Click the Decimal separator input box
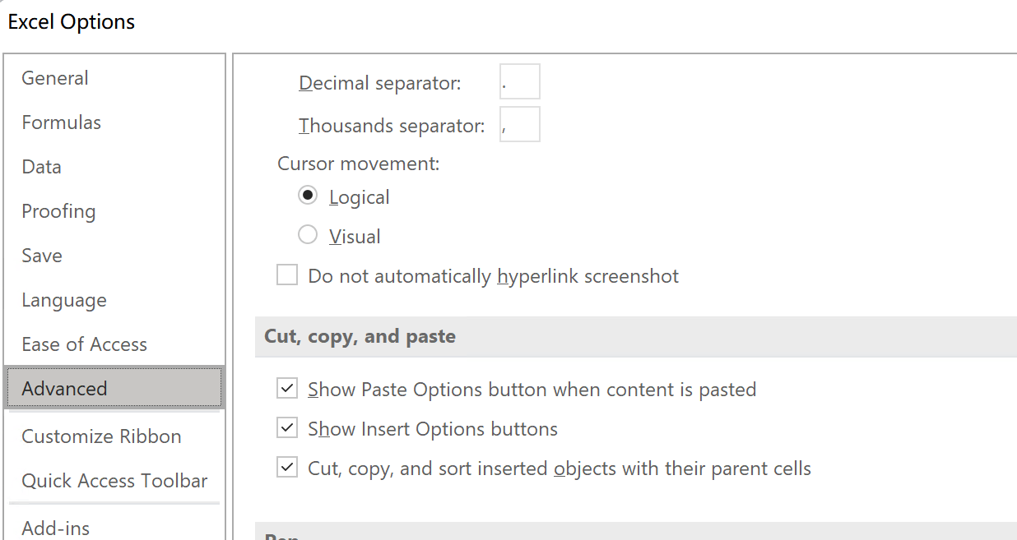 [519, 82]
